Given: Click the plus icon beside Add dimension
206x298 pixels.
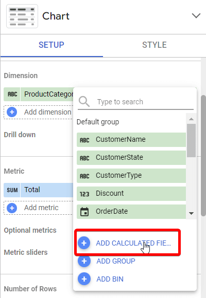Looking at the screenshot, I should (12, 112).
